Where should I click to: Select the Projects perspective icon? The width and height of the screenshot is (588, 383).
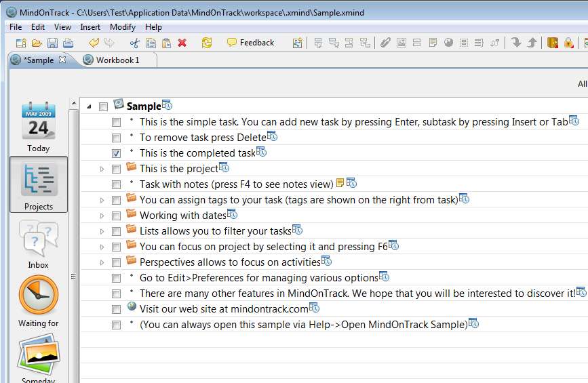coord(39,180)
